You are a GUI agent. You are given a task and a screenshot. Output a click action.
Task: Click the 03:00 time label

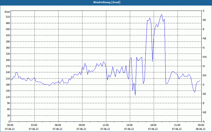tap(34, 125)
